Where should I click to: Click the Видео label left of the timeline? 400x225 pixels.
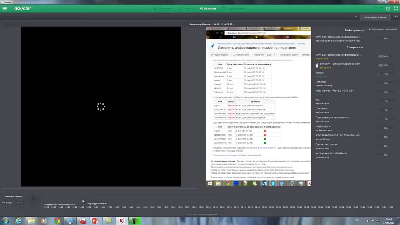coord(9,202)
